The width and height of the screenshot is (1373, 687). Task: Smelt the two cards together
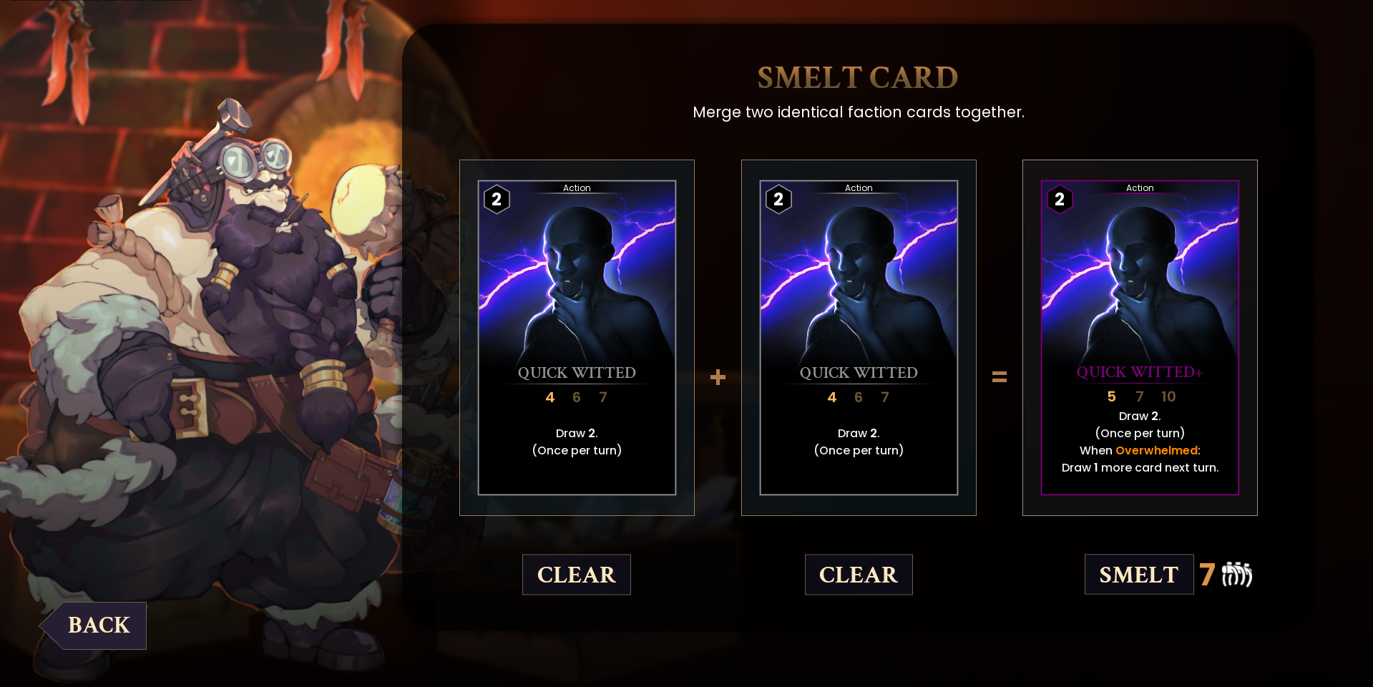pyautogui.click(x=1139, y=575)
